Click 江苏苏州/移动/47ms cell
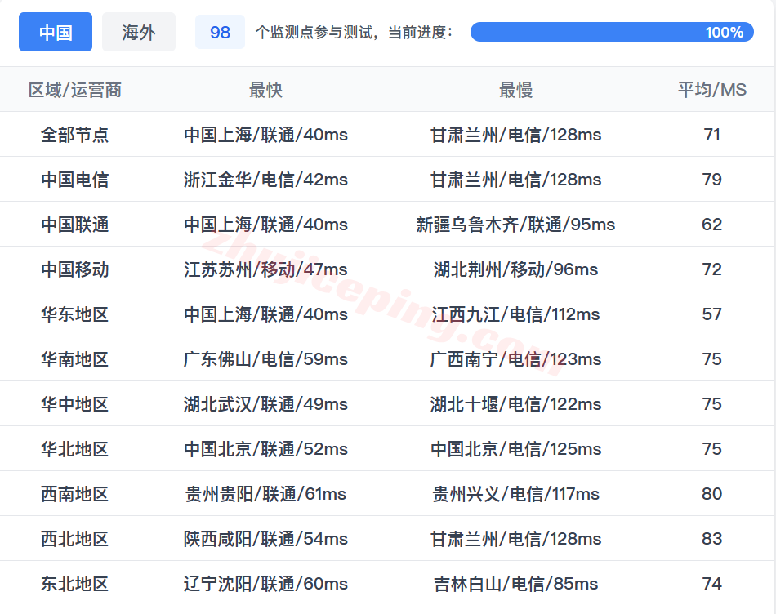Viewport: 776px width, 614px height. 265,269
